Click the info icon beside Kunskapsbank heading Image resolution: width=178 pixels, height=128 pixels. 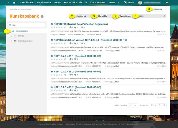[x=42, y=17]
